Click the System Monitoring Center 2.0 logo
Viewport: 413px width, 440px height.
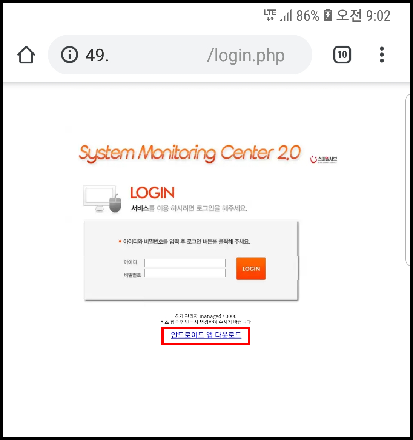click(190, 153)
